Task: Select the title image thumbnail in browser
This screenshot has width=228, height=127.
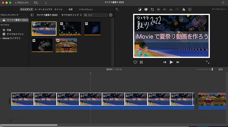Action: click(44, 28)
